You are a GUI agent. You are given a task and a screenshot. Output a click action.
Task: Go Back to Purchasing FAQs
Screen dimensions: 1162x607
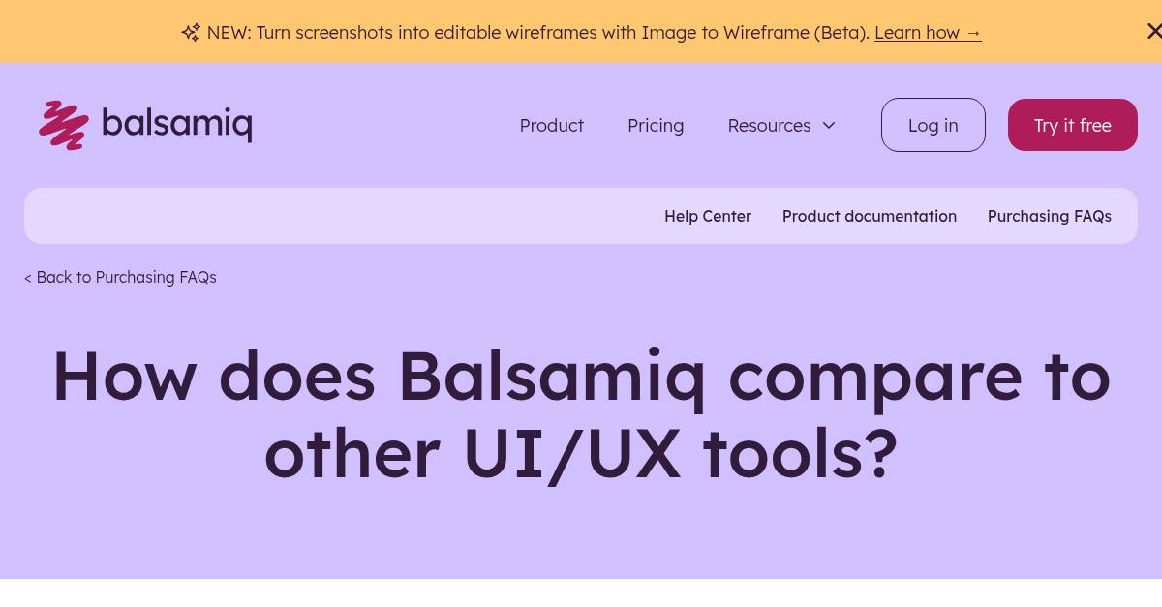[x=120, y=277]
